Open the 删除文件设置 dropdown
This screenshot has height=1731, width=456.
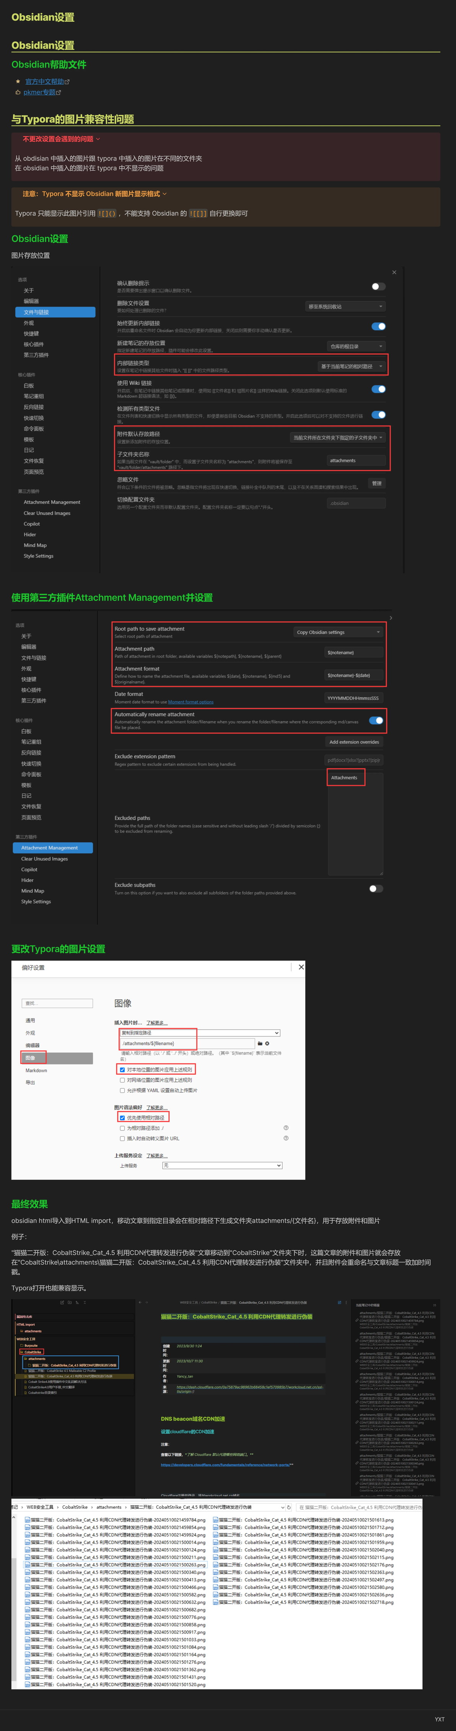click(x=345, y=306)
